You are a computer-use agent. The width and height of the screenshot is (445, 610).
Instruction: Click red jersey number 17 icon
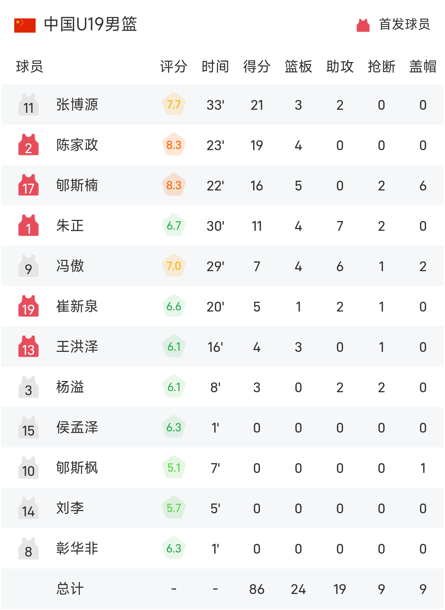pos(28,185)
